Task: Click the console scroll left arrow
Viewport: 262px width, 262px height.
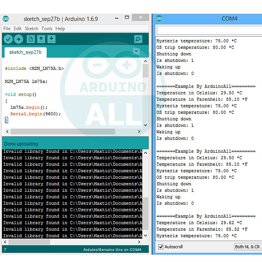Action: tap(5, 242)
